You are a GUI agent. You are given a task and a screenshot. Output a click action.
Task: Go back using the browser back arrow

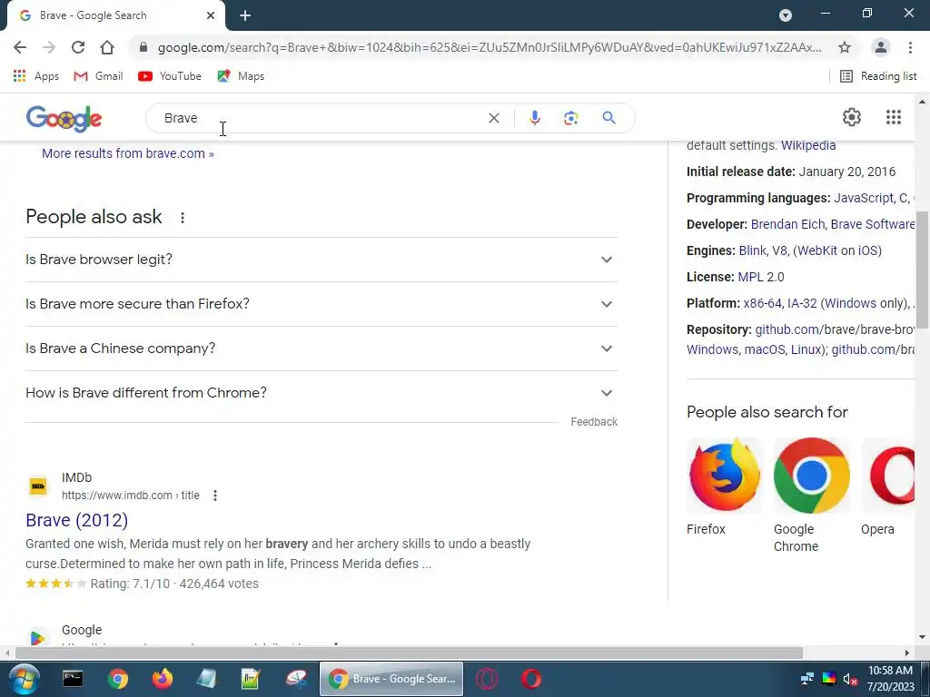[20, 47]
